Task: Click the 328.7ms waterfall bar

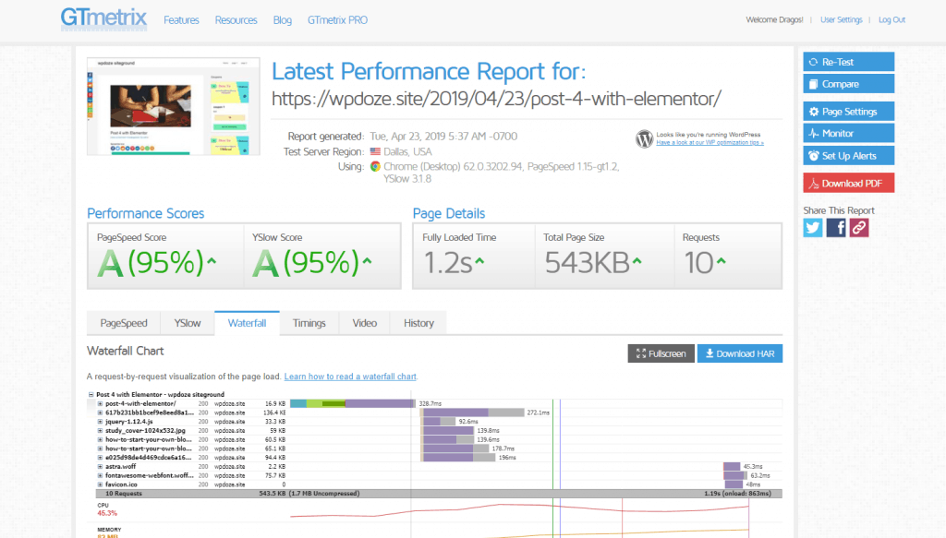Action: tap(353, 403)
